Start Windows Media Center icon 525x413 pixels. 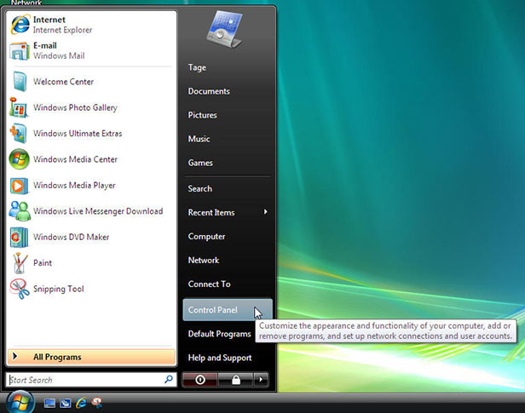tap(19, 159)
